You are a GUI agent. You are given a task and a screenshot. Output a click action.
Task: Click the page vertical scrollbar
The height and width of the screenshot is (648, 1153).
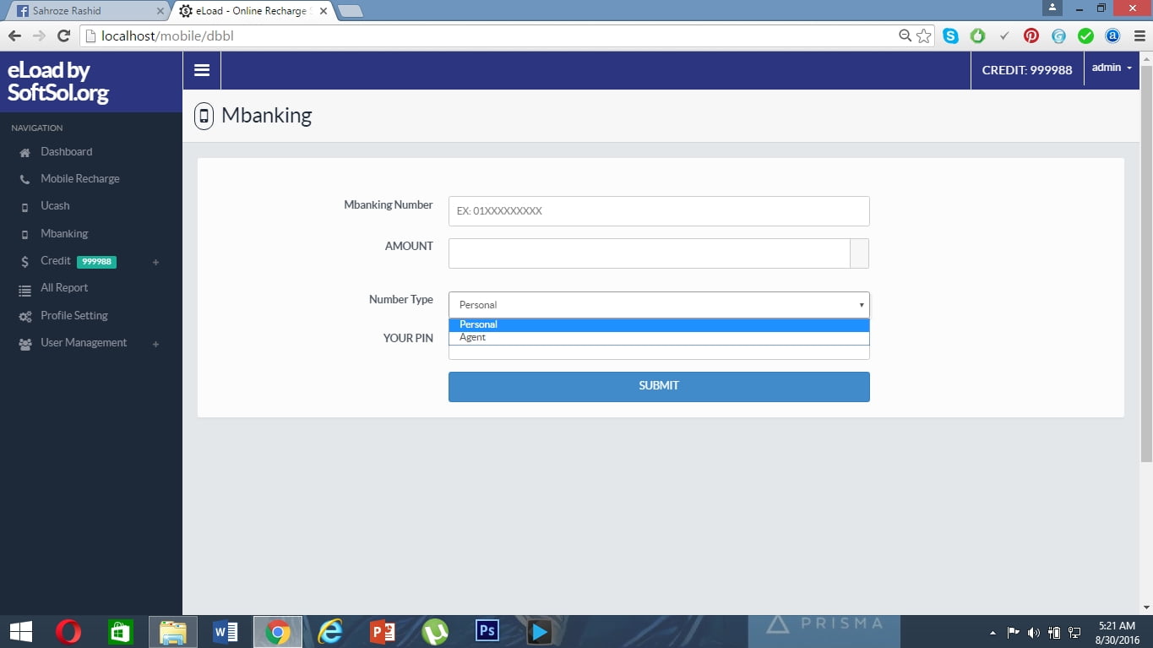click(x=1146, y=264)
